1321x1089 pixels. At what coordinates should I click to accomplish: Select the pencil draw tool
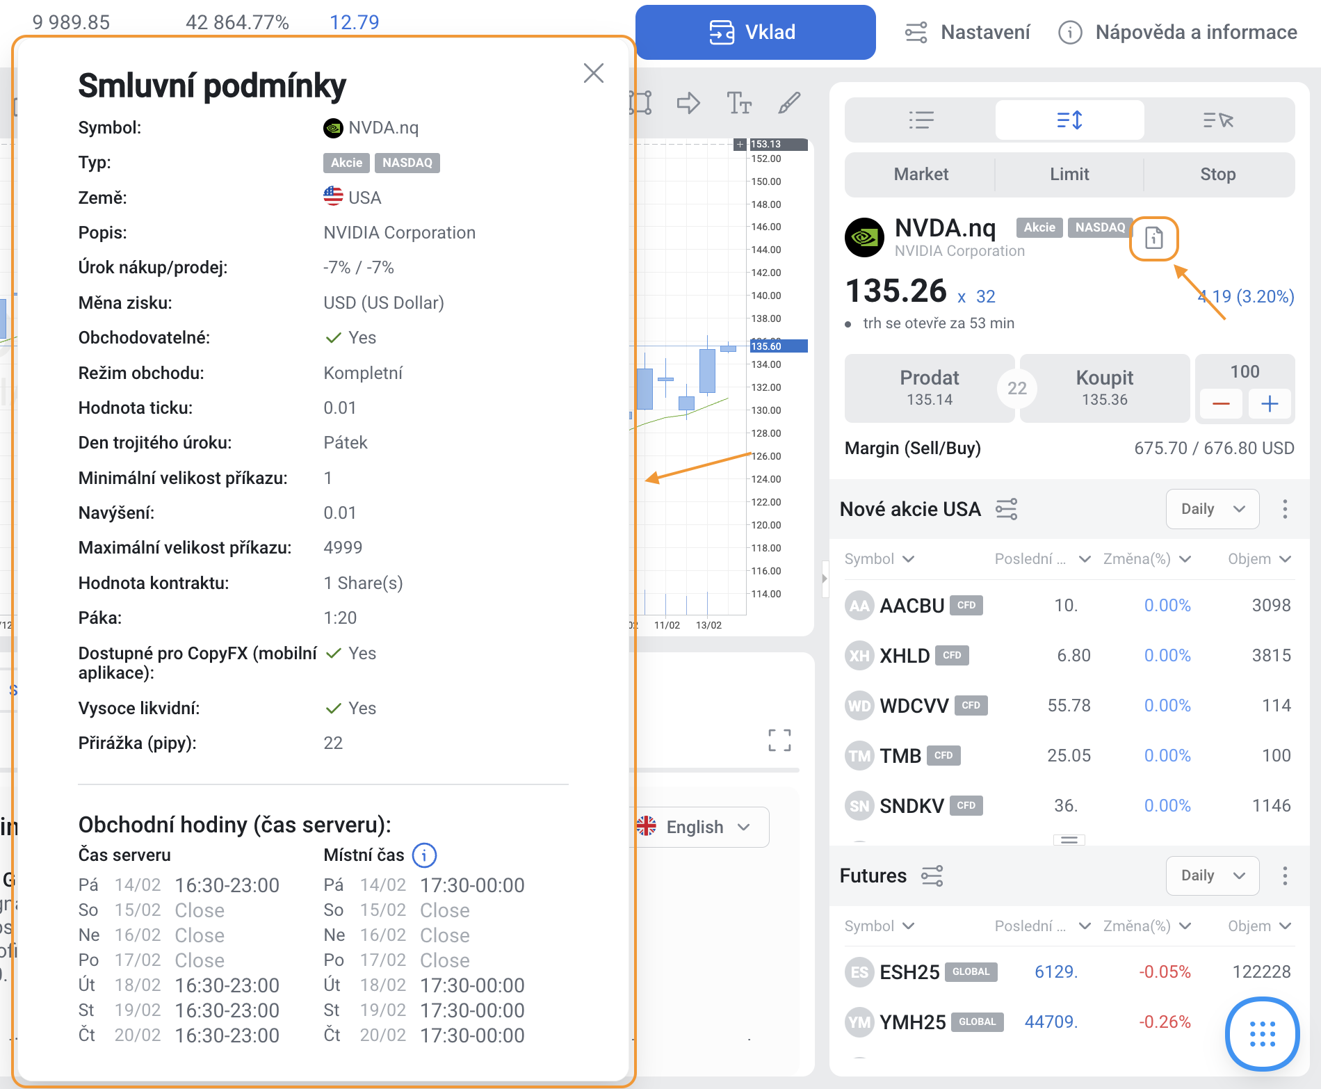[x=788, y=104]
